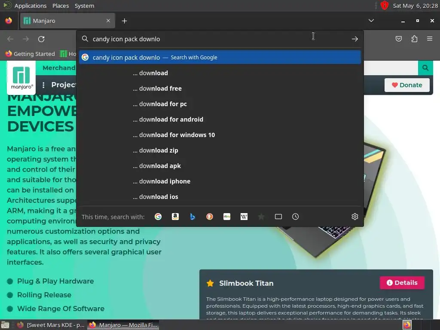Click the go arrow in address bar
This screenshot has width=440, height=330.
pos(354,39)
